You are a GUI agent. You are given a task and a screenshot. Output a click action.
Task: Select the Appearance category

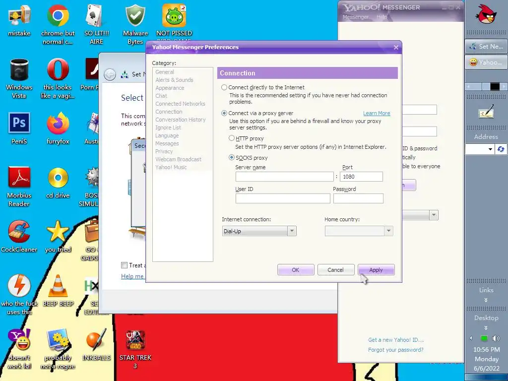point(170,88)
